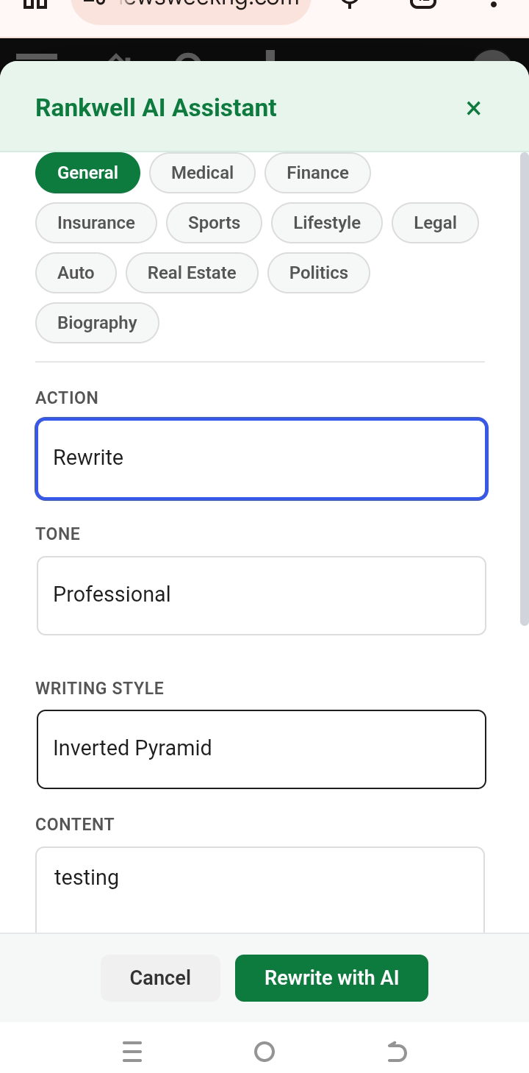Click the Cancel button
The width and height of the screenshot is (529, 1073).
pos(160,978)
